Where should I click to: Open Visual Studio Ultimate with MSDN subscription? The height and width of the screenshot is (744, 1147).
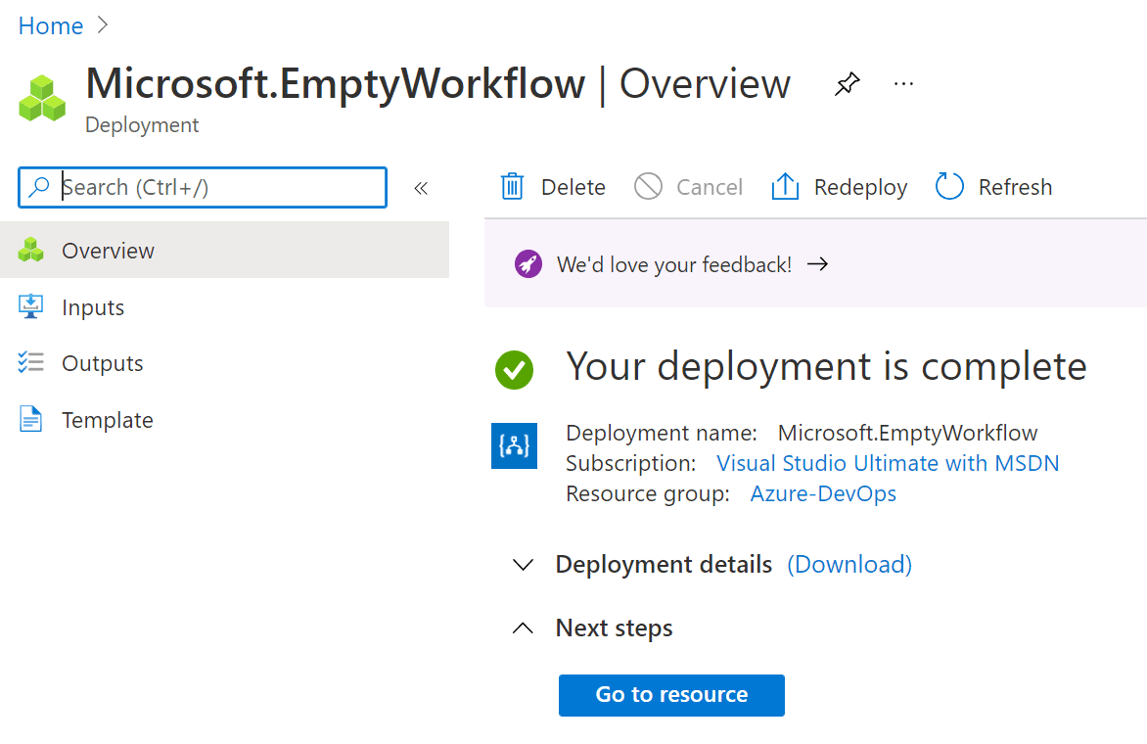[888, 463]
